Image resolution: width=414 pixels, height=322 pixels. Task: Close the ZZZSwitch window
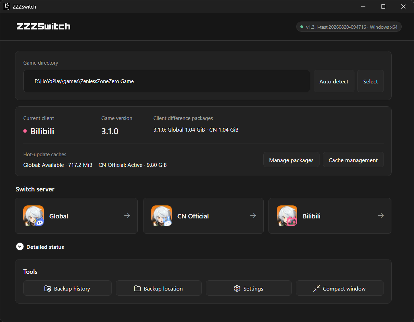pos(403,6)
